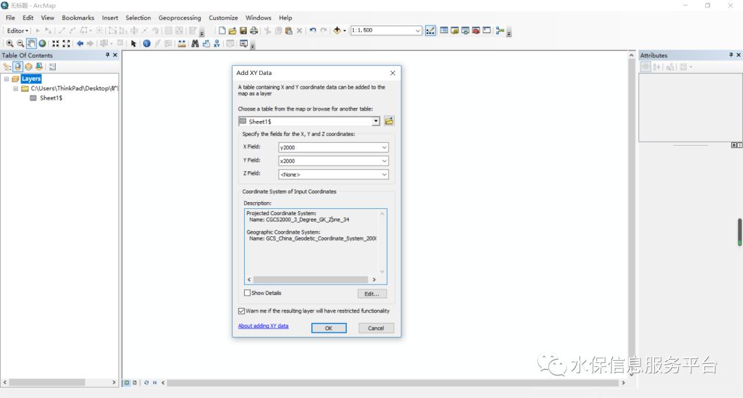The height and width of the screenshot is (398, 743).
Task: Toggle the Editor Toolbar button beside scale box
Action: (x=430, y=30)
